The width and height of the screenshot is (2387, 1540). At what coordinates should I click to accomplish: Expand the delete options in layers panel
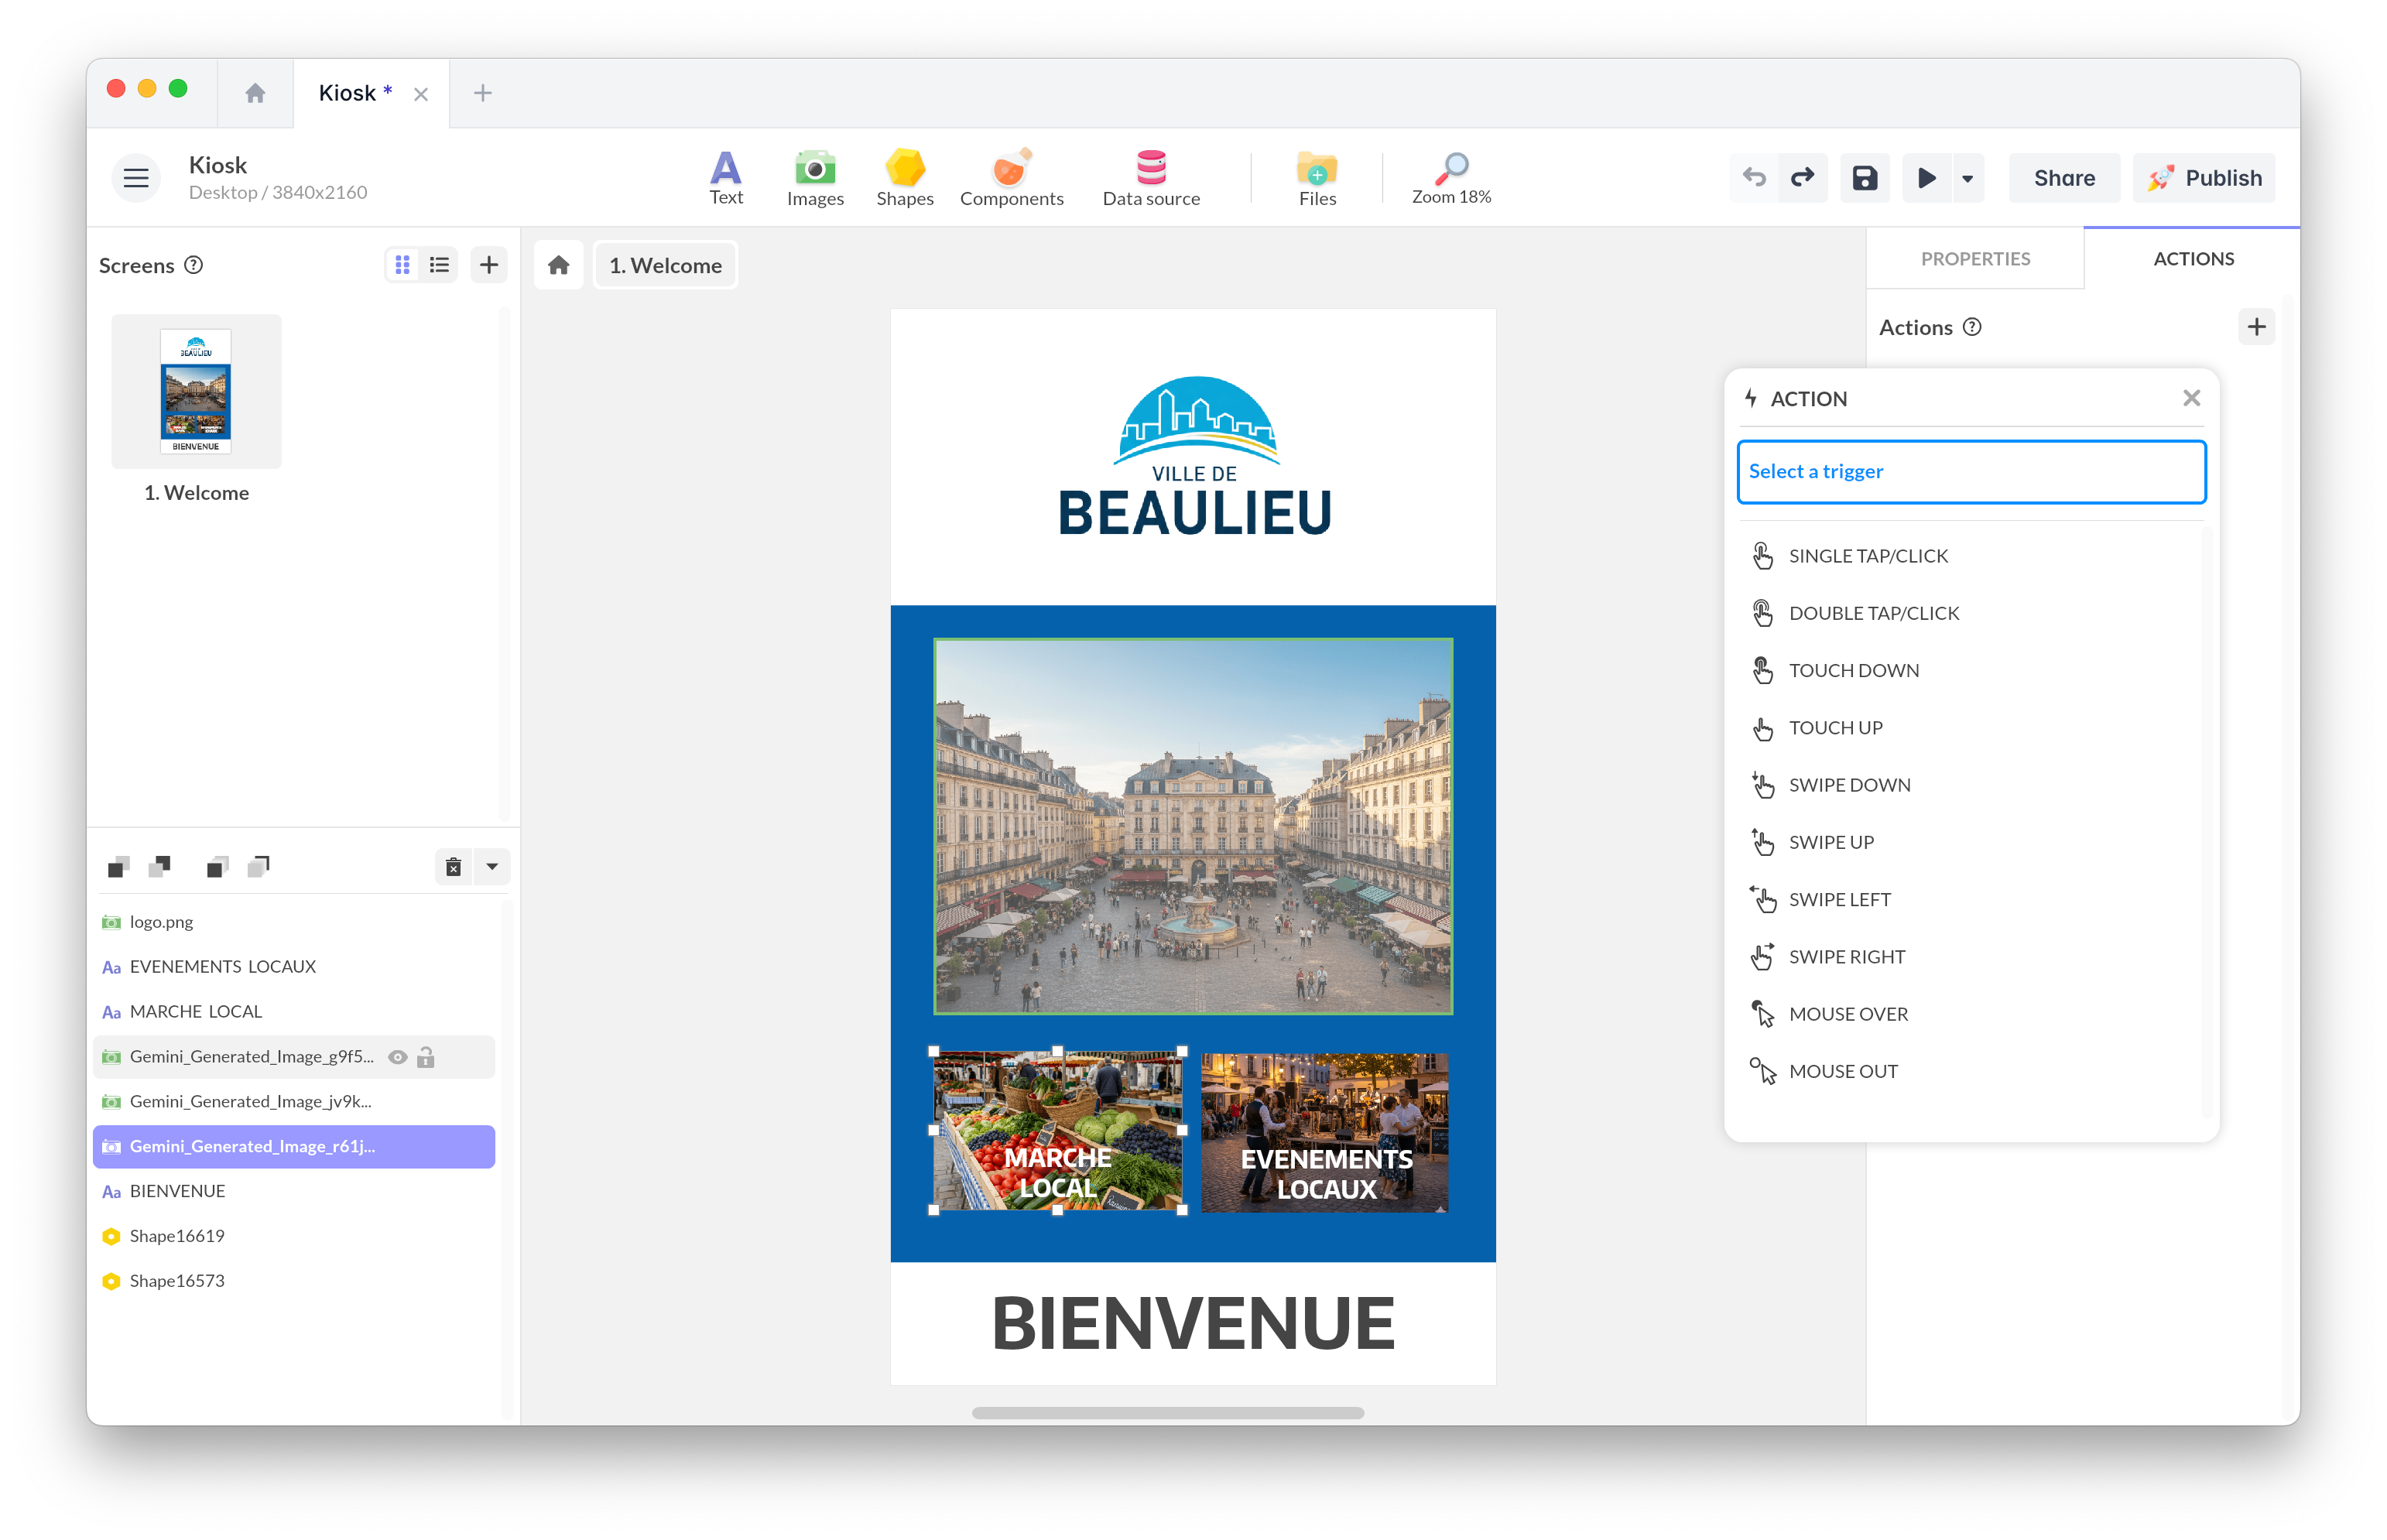pos(491,866)
